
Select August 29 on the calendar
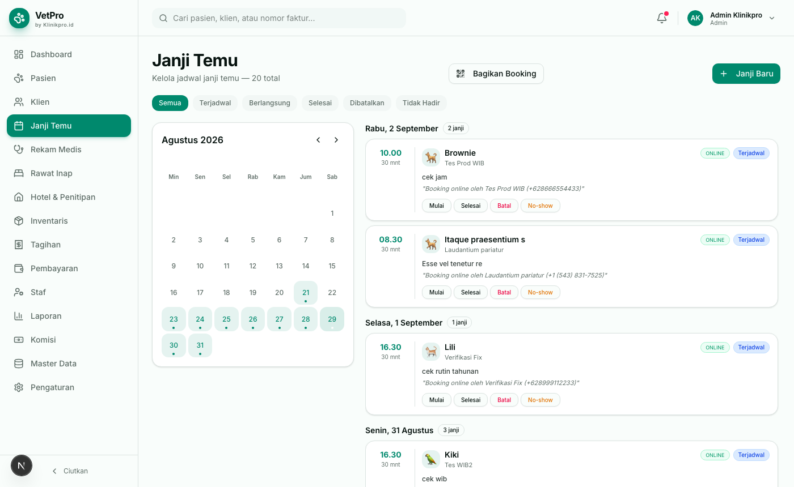(332, 319)
